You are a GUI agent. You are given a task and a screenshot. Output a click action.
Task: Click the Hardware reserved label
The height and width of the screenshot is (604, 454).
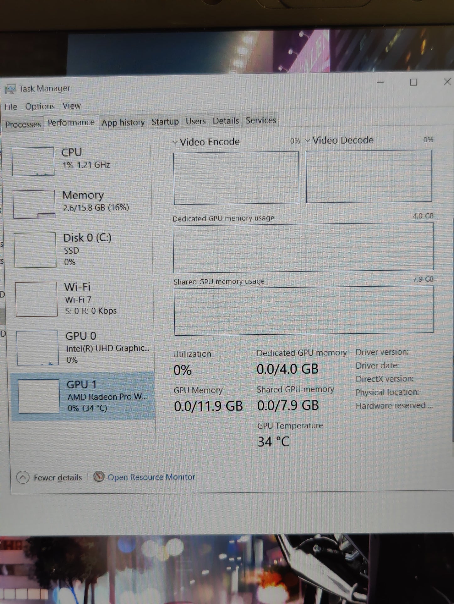pyautogui.click(x=394, y=406)
